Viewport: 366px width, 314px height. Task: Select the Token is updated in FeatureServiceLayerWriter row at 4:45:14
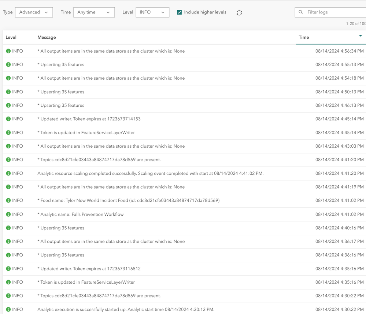coord(86,133)
